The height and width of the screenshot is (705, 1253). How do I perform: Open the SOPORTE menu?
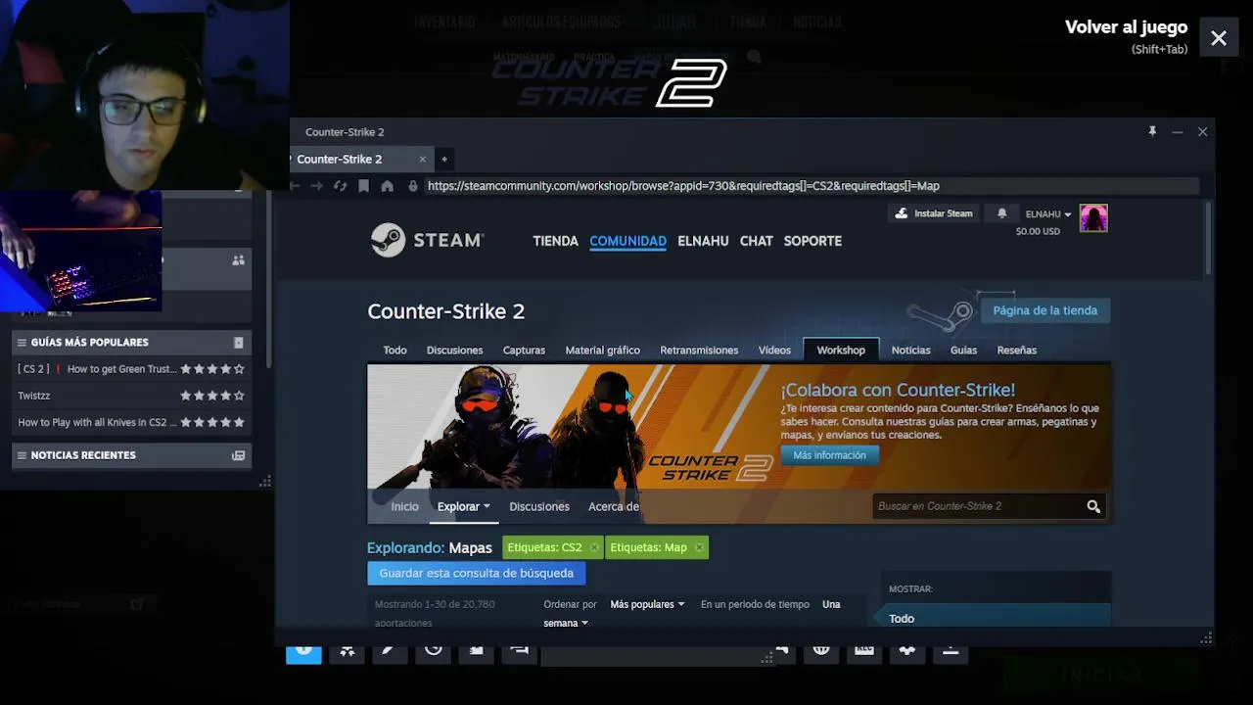click(812, 241)
